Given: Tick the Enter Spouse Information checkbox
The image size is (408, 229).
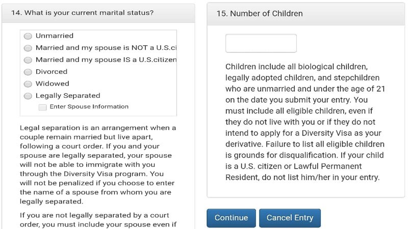Looking at the screenshot, I should tap(43, 107).
